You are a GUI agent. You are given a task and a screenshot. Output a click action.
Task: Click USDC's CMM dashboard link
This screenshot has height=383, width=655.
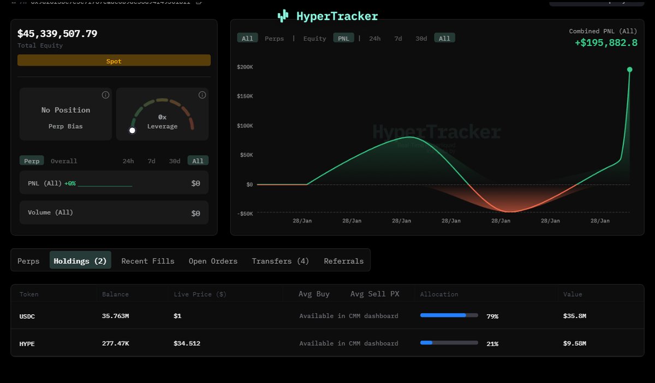click(x=348, y=316)
